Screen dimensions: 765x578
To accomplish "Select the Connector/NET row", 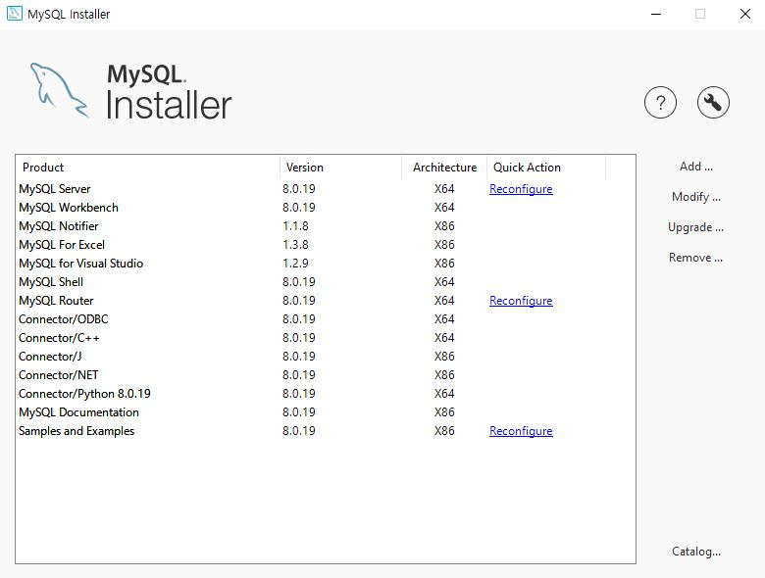I will click(x=326, y=375).
